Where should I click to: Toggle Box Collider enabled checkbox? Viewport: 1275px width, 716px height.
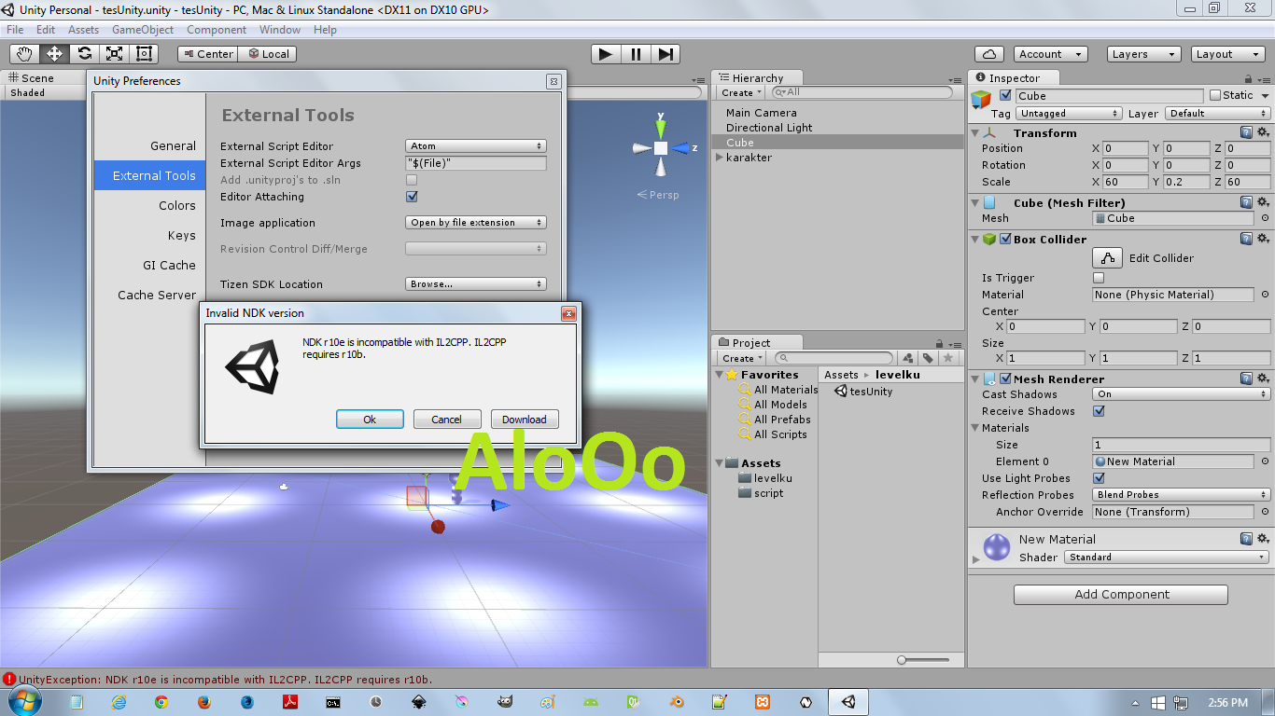pos(1005,239)
